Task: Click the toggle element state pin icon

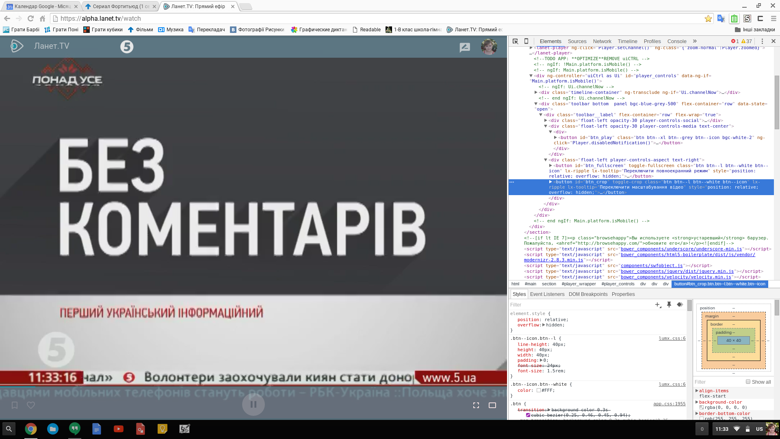Action: pyautogui.click(x=669, y=304)
